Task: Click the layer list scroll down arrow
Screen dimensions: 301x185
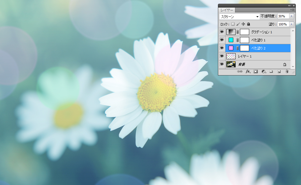Action: tap(293, 67)
